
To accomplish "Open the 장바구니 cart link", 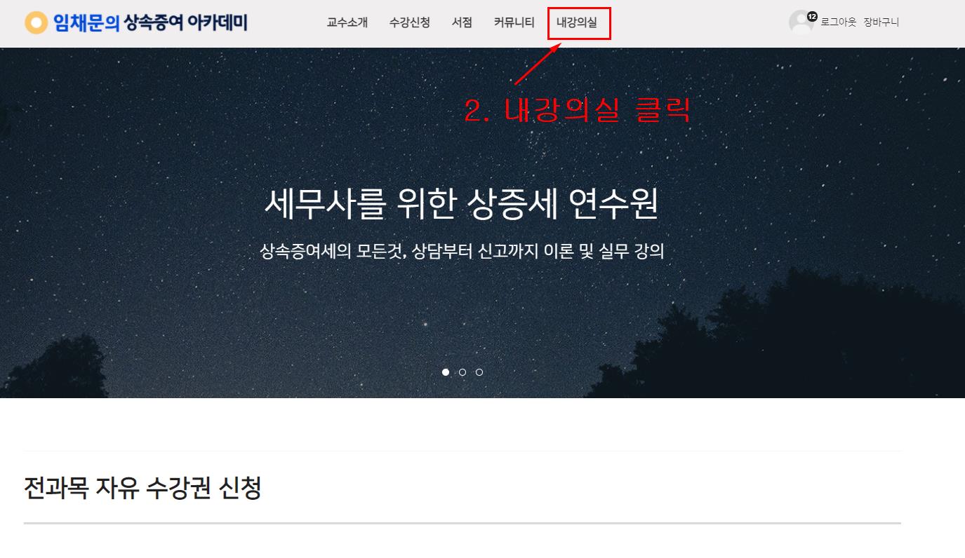I will [881, 22].
